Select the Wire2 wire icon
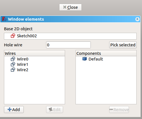 point(13,70)
